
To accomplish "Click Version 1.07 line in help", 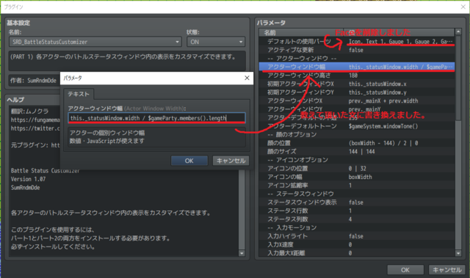I will point(28,179).
